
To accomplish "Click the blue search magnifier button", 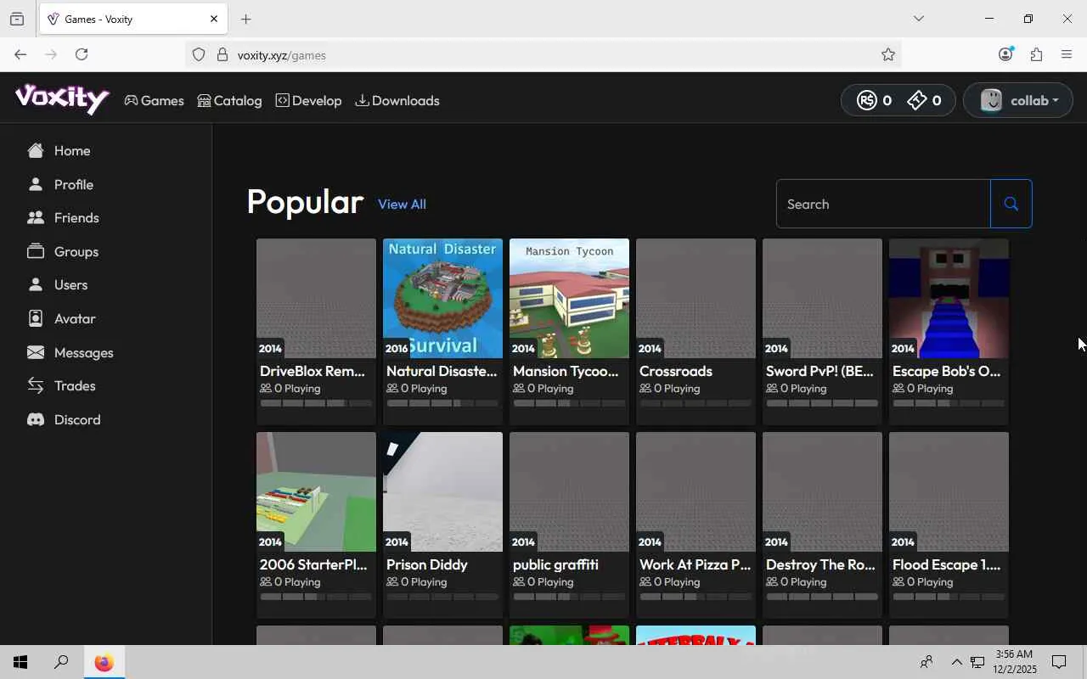I will point(1011,204).
